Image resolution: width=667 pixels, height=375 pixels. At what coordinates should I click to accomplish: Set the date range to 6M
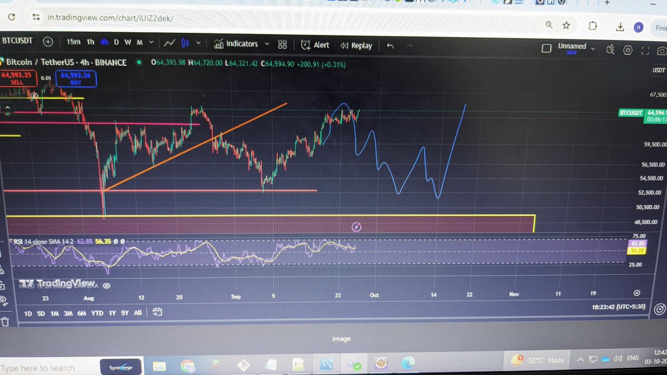82,313
